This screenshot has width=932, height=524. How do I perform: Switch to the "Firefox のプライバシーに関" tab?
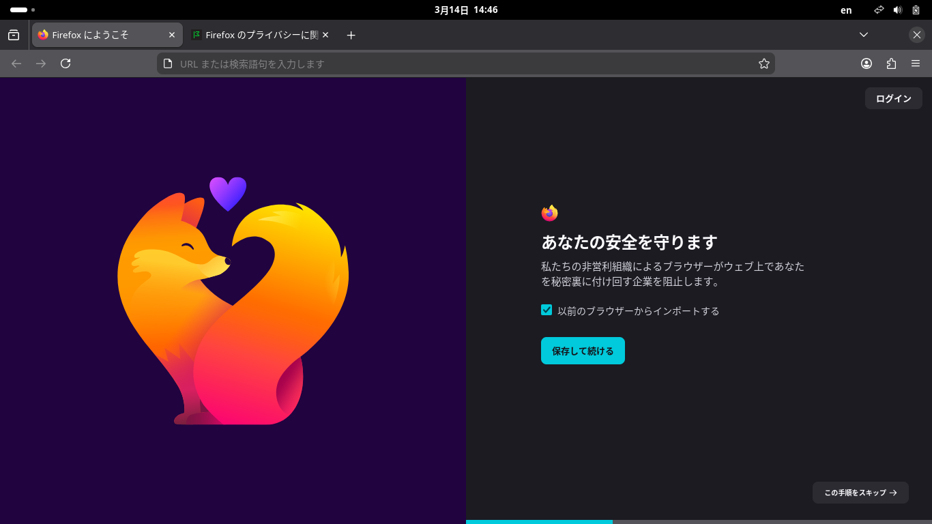(x=261, y=35)
